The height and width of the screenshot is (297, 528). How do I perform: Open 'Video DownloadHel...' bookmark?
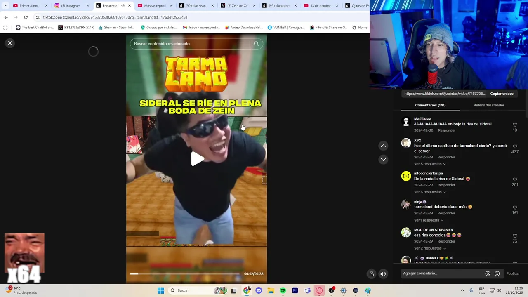(x=243, y=28)
